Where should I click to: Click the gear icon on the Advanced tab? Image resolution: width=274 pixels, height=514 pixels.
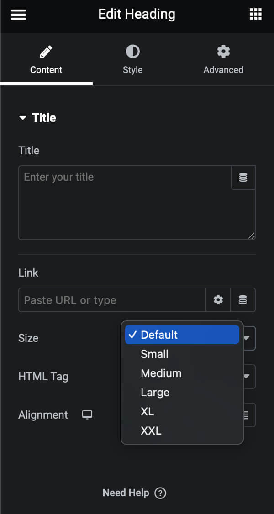223,51
